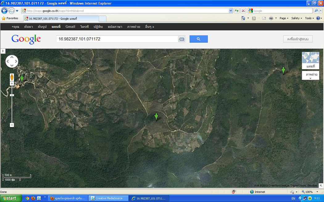Open the ภาพถ่าย satellite layer dropdown
The height and width of the screenshot is (202, 324).
coord(310,76)
